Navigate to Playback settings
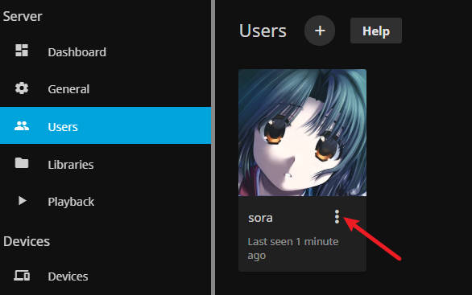Image resolution: width=472 pixels, height=295 pixels. 106,201
